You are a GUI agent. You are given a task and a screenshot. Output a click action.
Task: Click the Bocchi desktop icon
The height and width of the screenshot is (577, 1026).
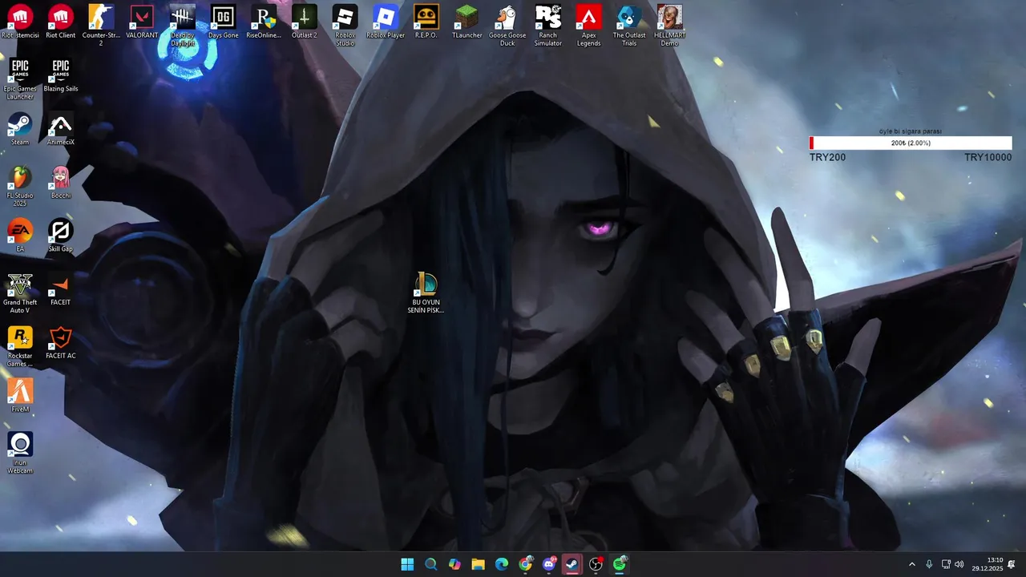61,182
